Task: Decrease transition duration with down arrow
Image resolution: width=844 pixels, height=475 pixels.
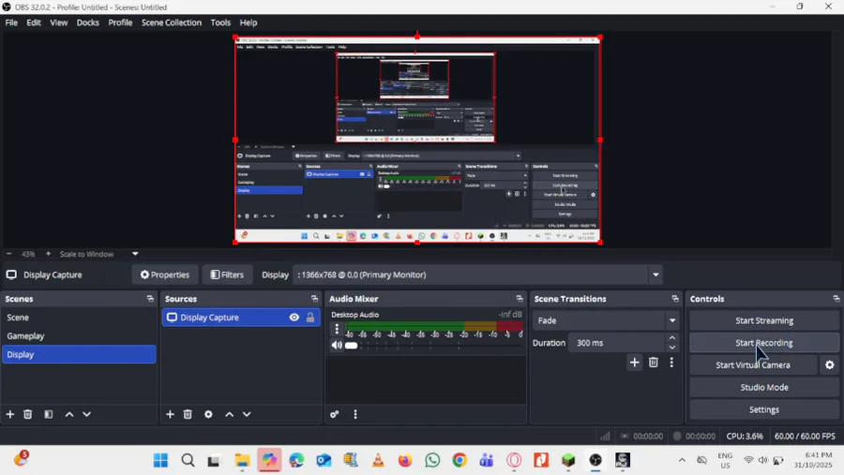Action: (x=672, y=348)
